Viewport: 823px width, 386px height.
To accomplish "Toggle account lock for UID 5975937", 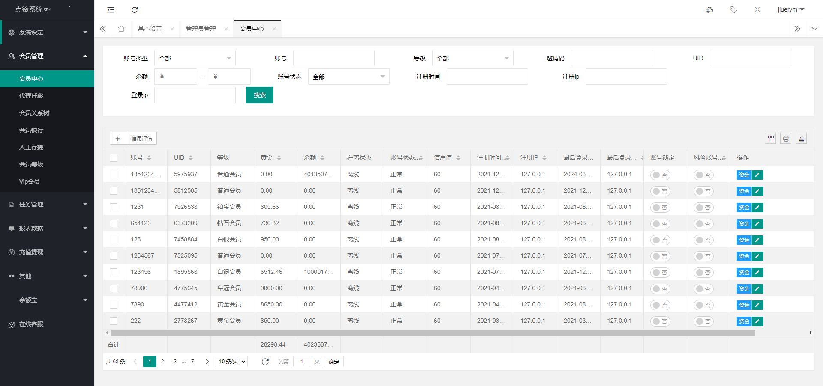I will coord(660,175).
